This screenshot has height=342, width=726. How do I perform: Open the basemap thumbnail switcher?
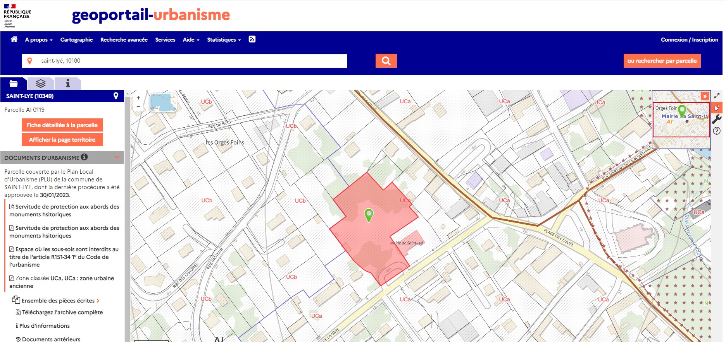(x=163, y=103)
